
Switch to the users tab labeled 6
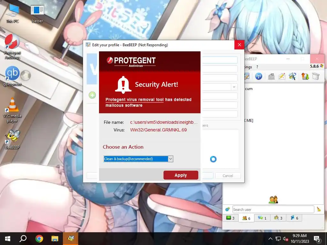246,218
